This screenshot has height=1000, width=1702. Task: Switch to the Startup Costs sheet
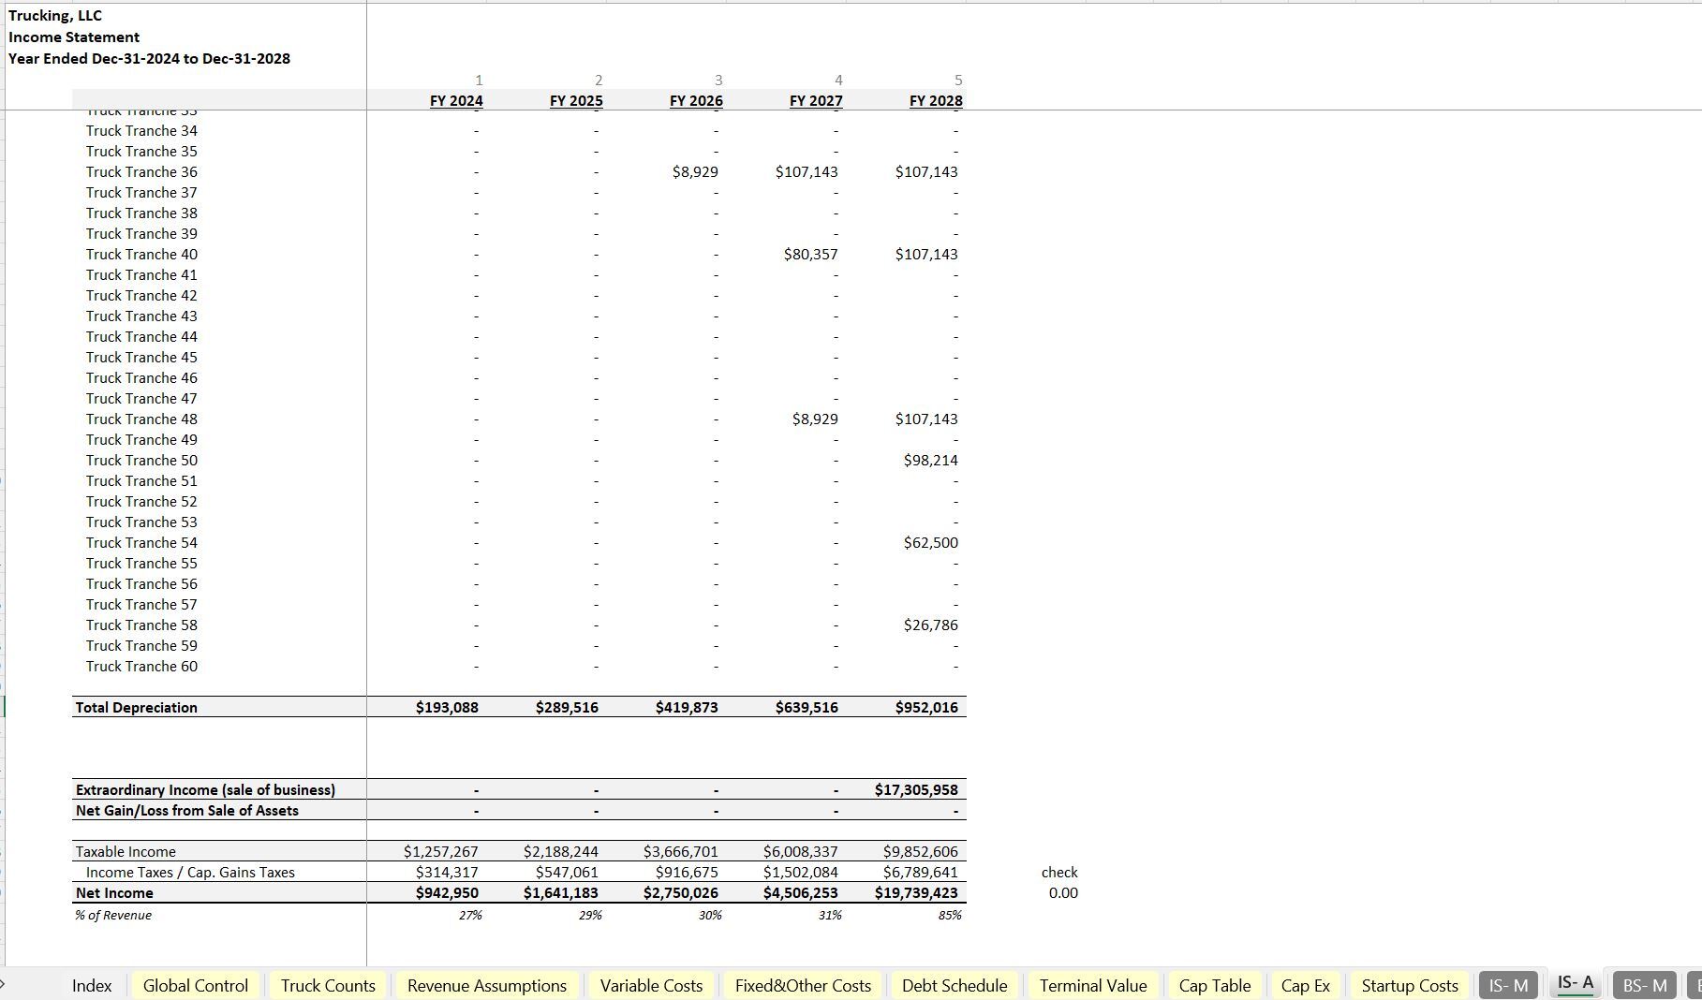point(1409,985)
